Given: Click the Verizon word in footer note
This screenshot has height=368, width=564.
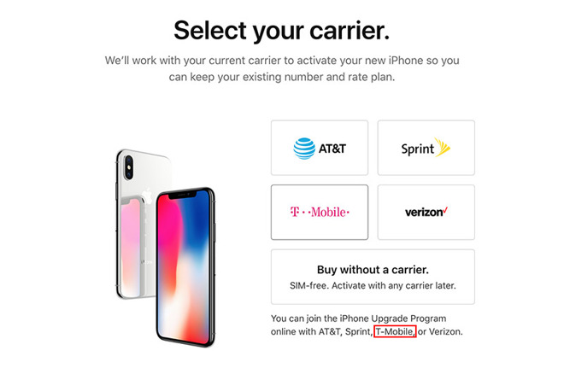Looking at the screenshot, I should 446,331.
